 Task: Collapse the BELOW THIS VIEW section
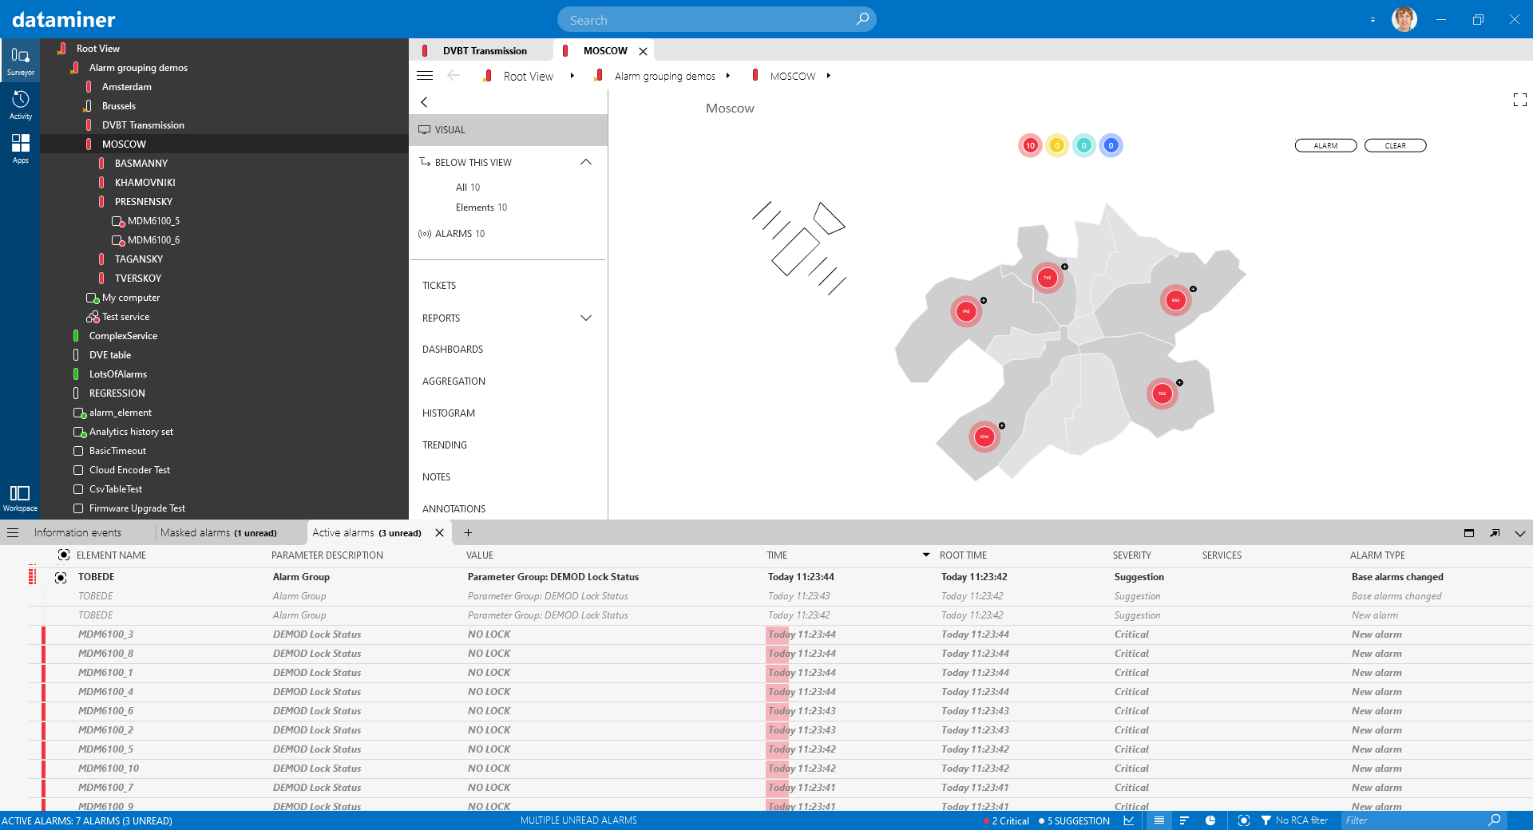[x=586, y=161]
